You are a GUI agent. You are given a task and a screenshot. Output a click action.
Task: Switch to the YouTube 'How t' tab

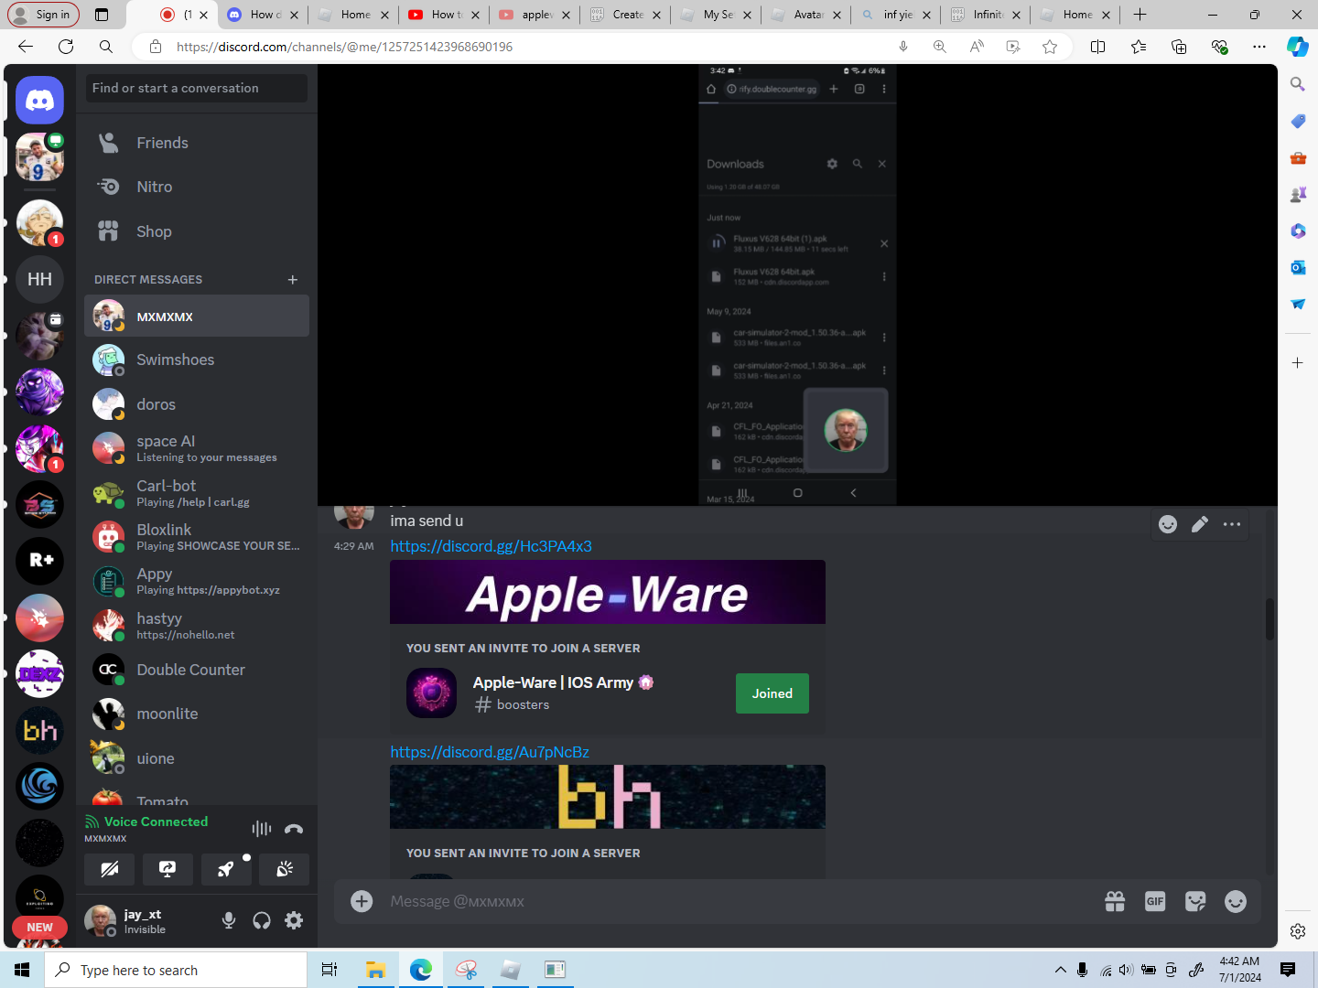pos(444,15)
